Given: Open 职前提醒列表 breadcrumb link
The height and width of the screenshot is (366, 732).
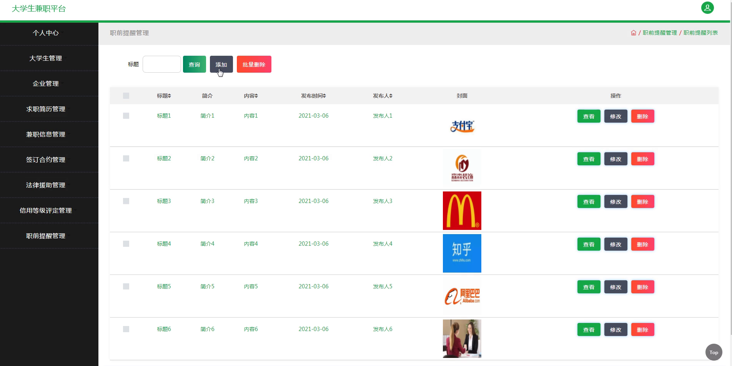Looking at the screenshot, I should pos(701,33).
